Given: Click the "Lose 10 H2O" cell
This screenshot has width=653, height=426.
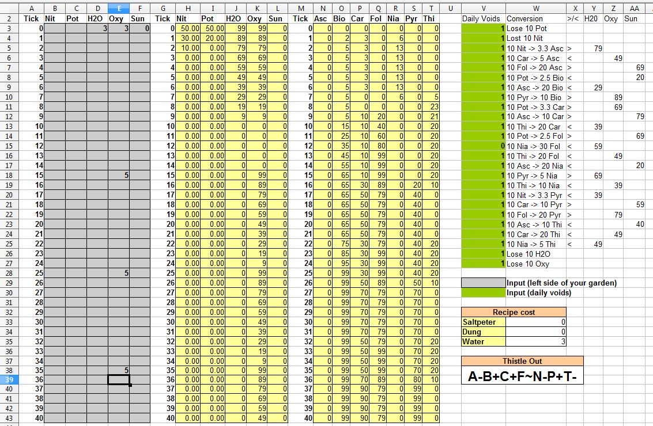Looking at the screenshot, I should (536, 254).
